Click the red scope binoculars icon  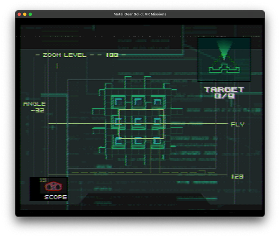tap(53, 187)
